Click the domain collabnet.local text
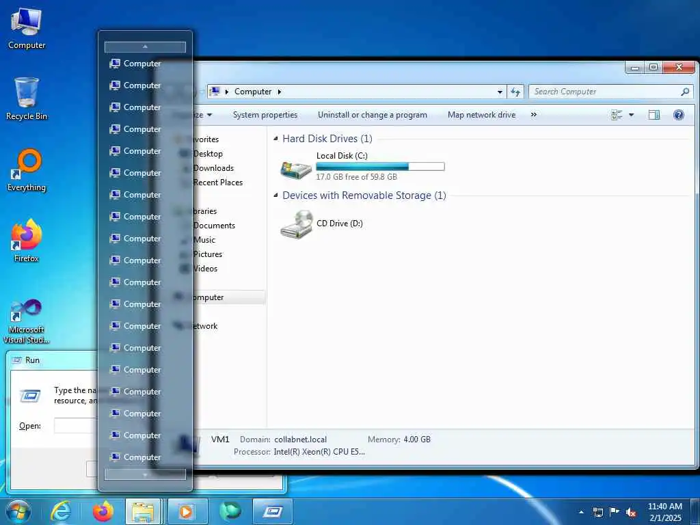This screenshot has width=700, height=525. click(x=301, y=440)
